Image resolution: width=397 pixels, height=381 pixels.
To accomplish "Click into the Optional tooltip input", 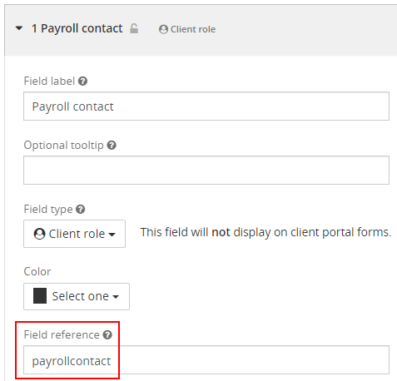I will click(x=206, y=170).
